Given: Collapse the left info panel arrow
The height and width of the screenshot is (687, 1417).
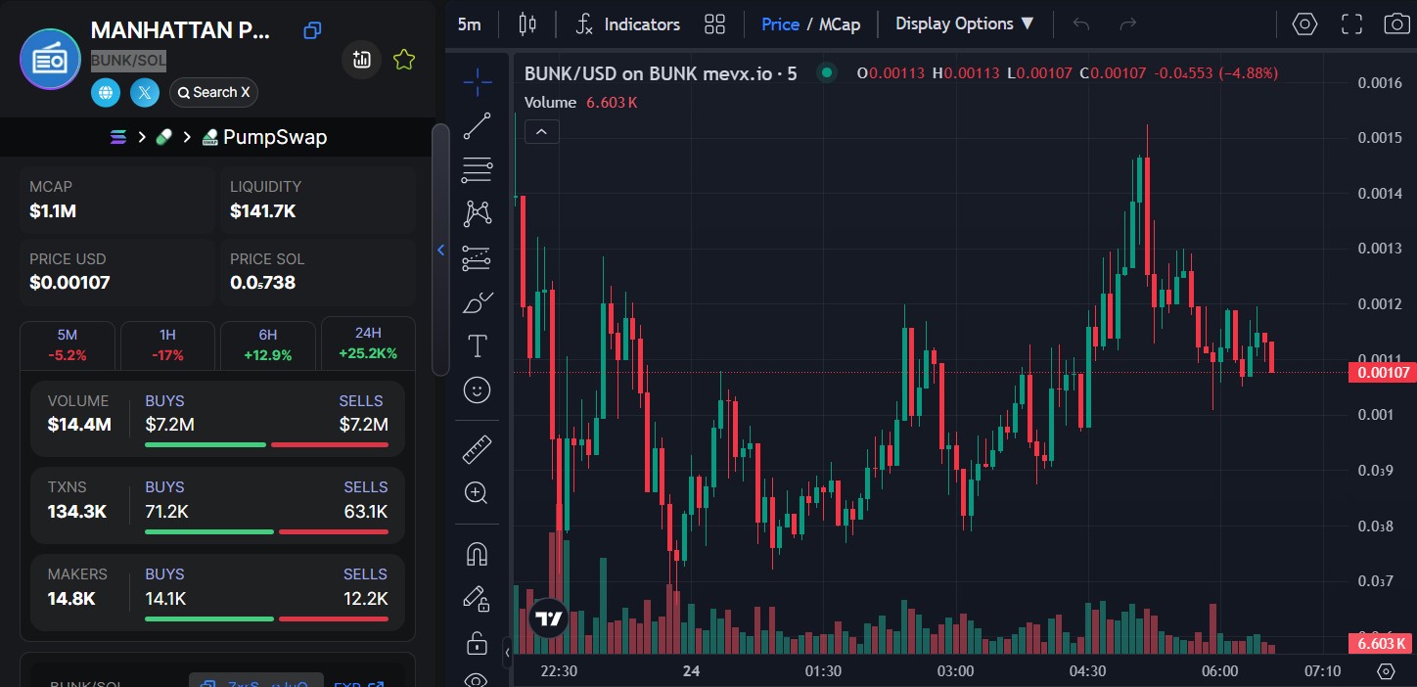Looking at the screenshot, I should point(440,251).
